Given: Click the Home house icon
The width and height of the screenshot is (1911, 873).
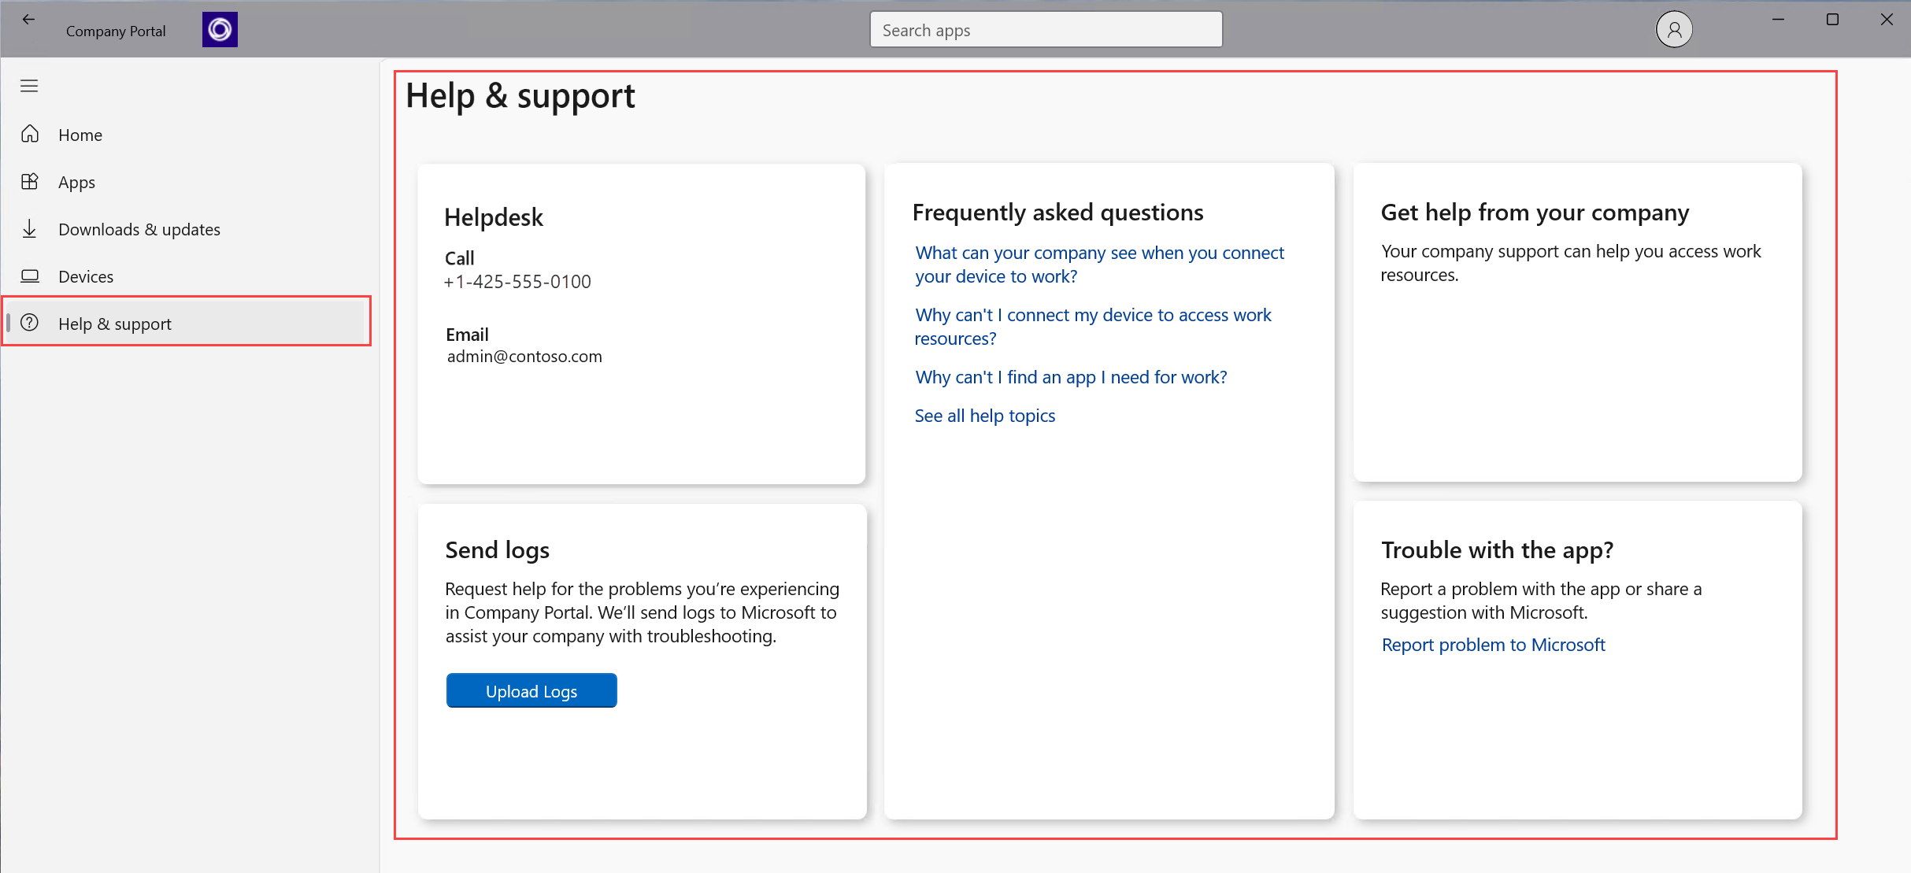Looking at the screenshot, I should point(30,134).
